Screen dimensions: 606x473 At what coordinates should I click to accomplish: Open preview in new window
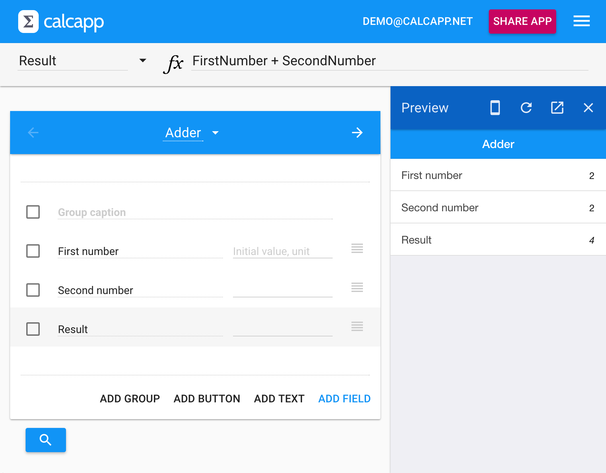(x=557, y=108)
